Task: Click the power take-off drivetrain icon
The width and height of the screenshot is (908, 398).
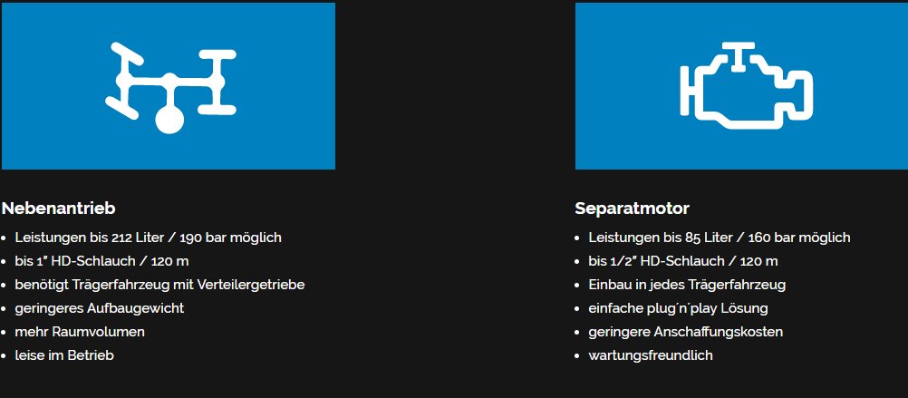Action: click(171, 87)
